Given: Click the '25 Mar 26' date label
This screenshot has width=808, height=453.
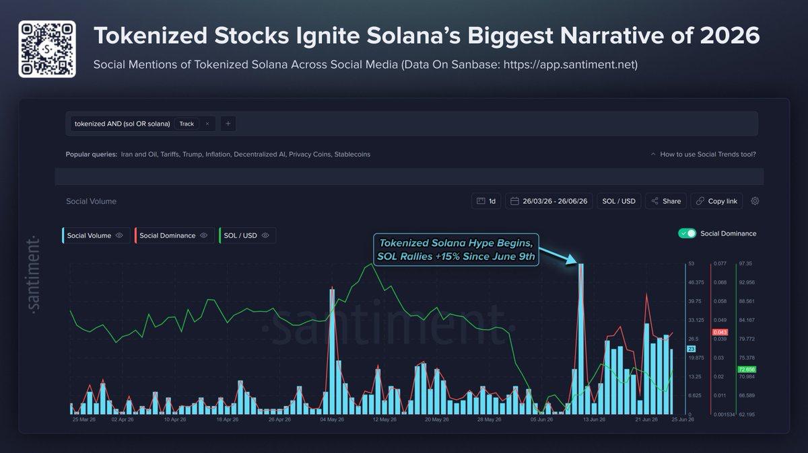Looking at the screenshot, I should 84,419.
